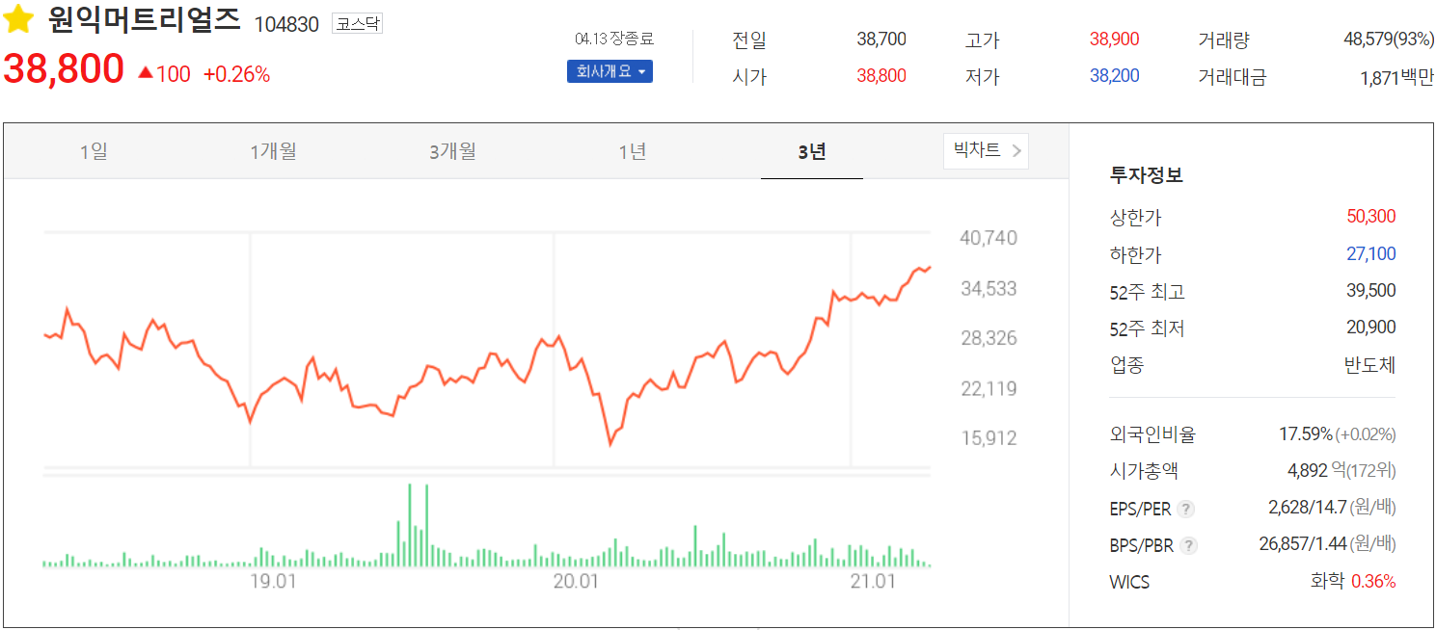Click the 20.01 date axis label

pos(576,582)
